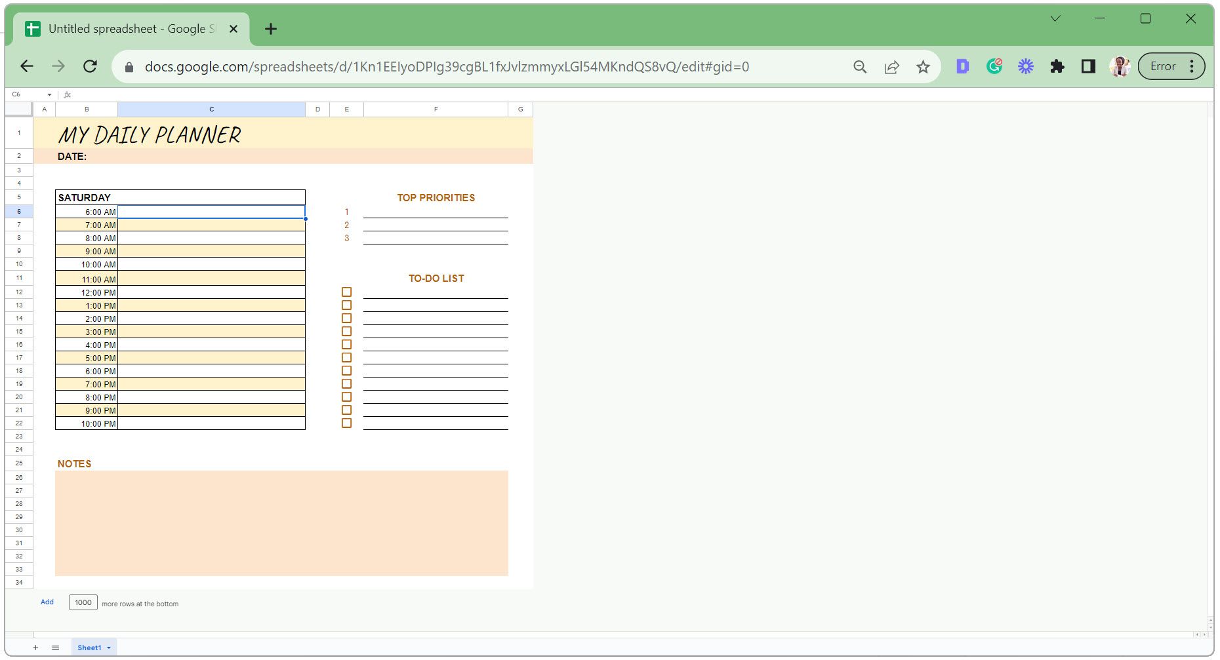Click the Add rows link
Viewport: 1220px width, 660px height.
(47, 602)
